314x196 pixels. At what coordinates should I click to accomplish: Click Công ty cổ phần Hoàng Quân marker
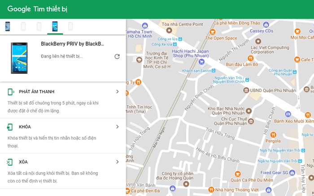click(186, 184)
